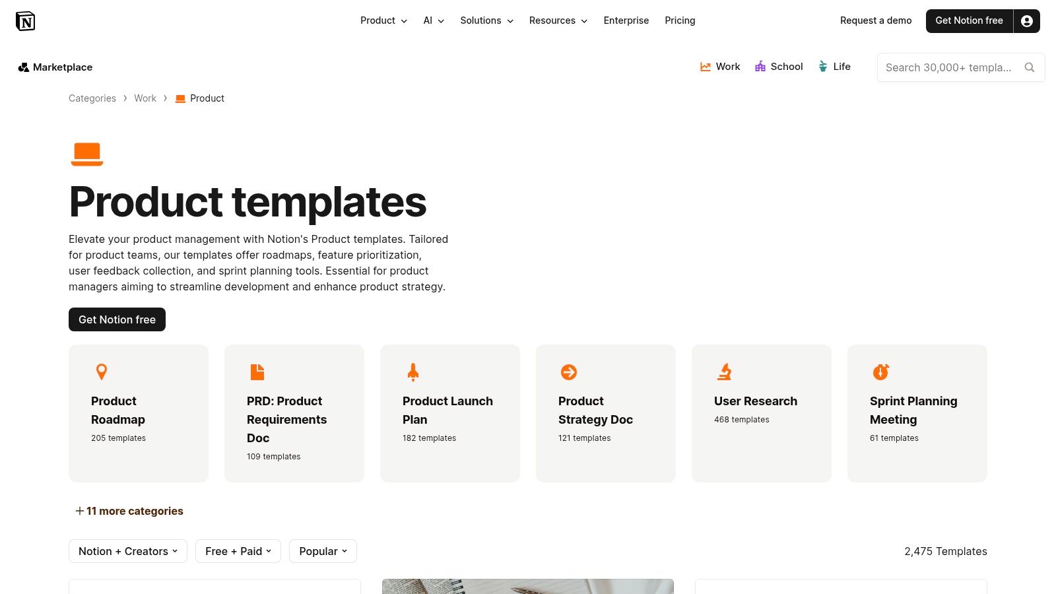Click the User Research microscope icon
This screenshot has height=594, width=1056.
(725, 372)
